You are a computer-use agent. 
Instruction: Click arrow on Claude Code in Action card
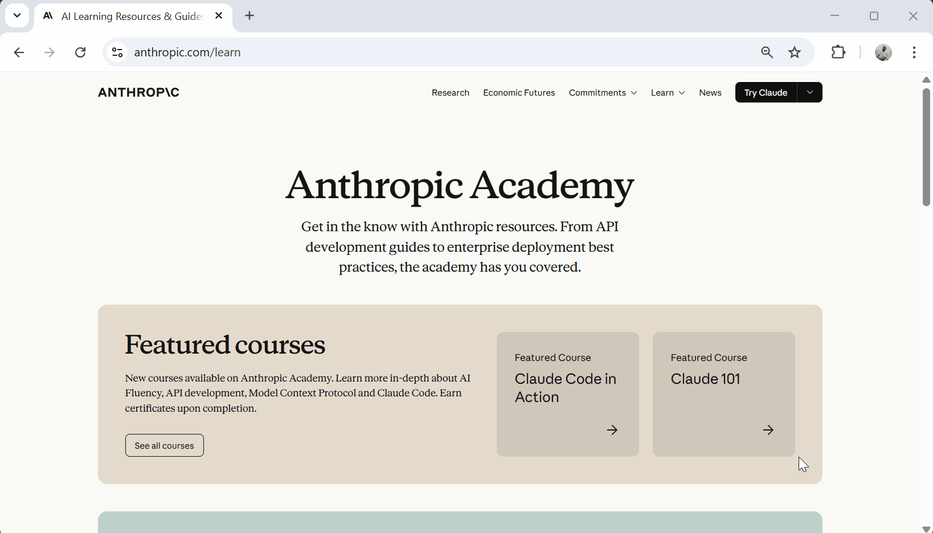[612, 430]
